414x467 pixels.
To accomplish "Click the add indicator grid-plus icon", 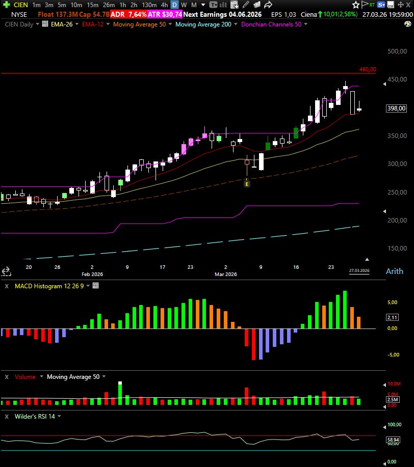I will click(235, 5).
